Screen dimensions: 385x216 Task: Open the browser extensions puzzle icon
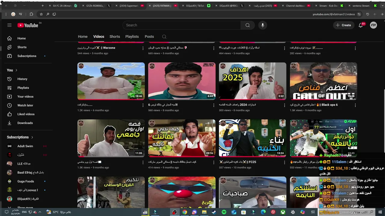31,14
